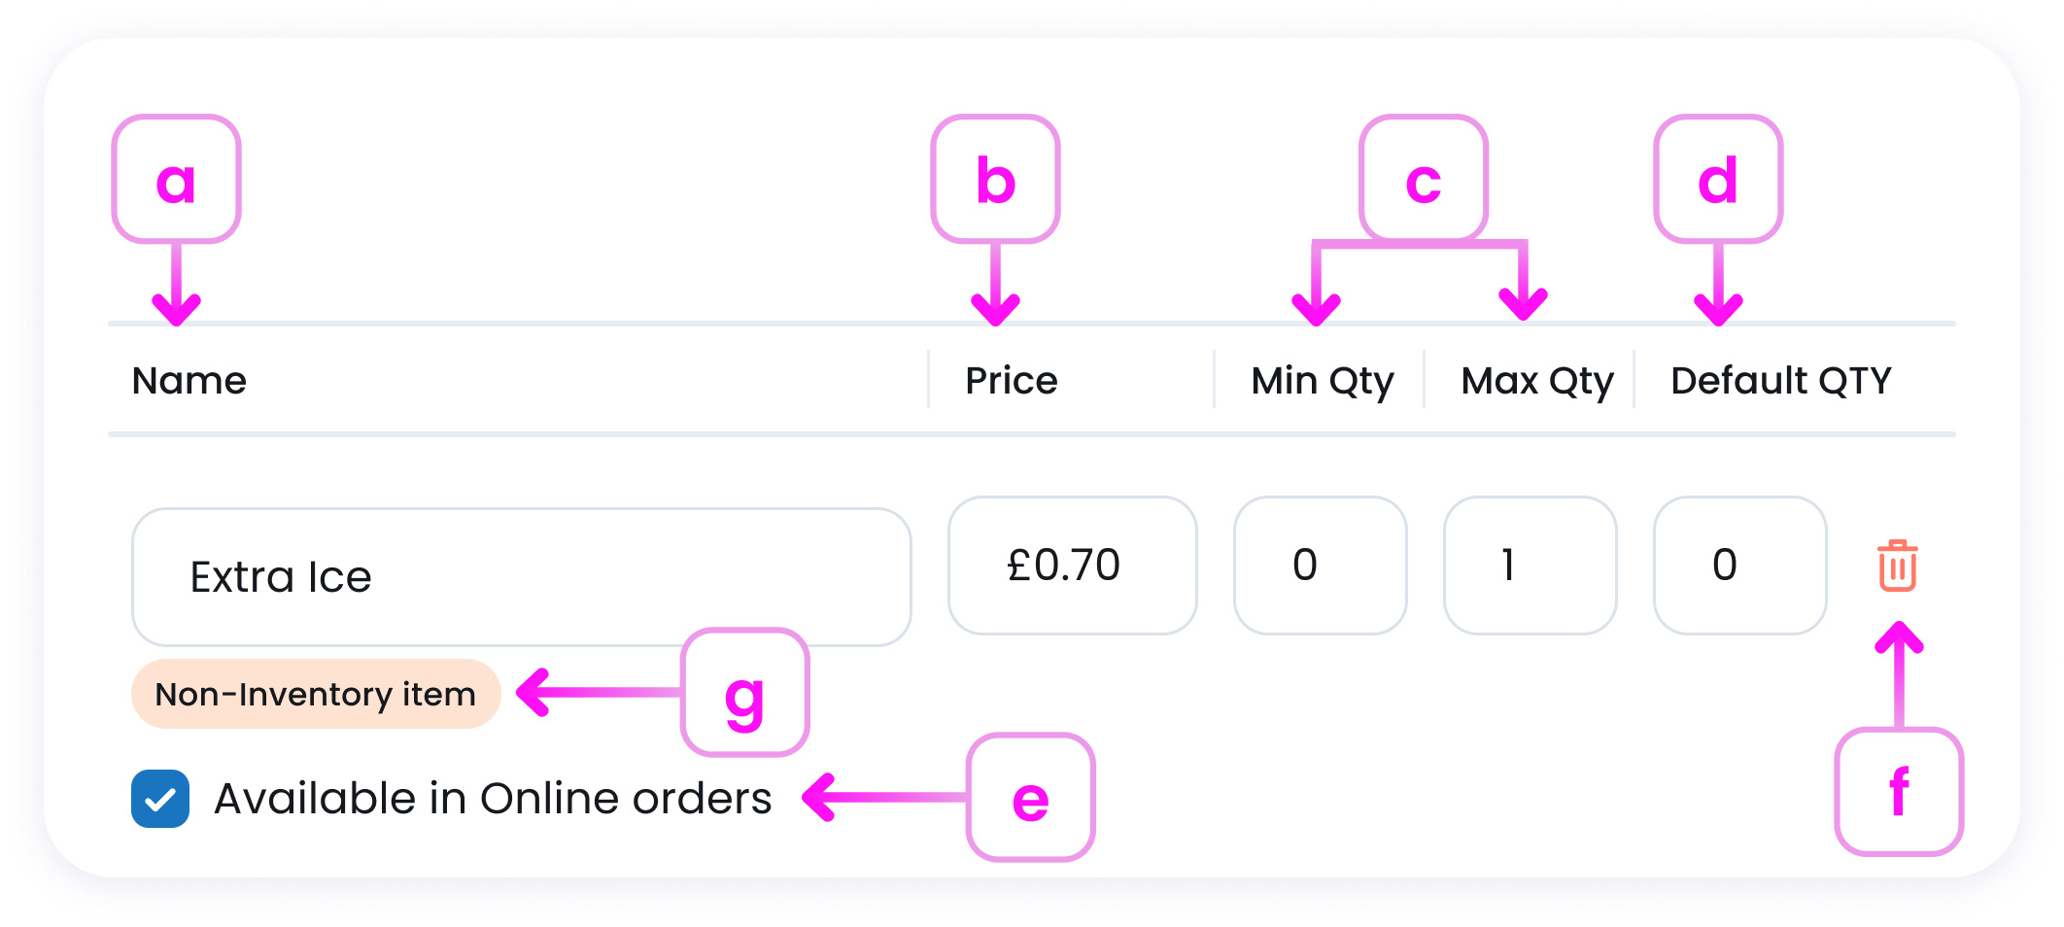This screenshot has height=927, width=2064.
Task: Click the annotation marker labeled a
Action: point(176,180)
